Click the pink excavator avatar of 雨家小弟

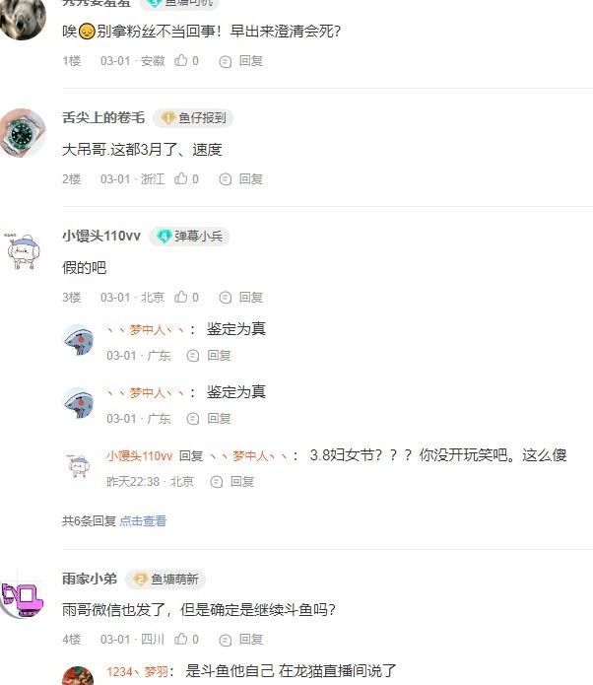[x=22, y=600]
